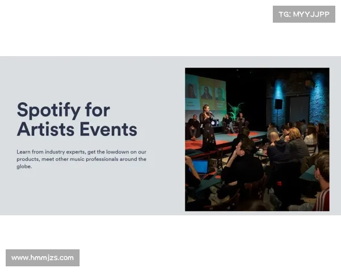The width and height of the screenshot is (341, 272).
Task: Select the 'Learn from industry experts' paragraph
Action: pos(81,159)
